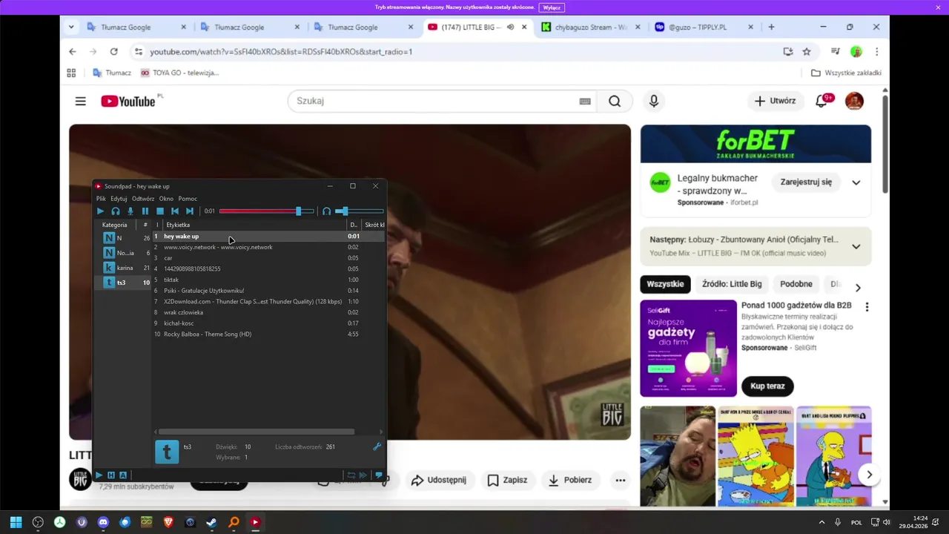Select sound 'www.voicy.network - www.voicy.network'
This screenshot has width=949, height=534.
click(268, 247)
